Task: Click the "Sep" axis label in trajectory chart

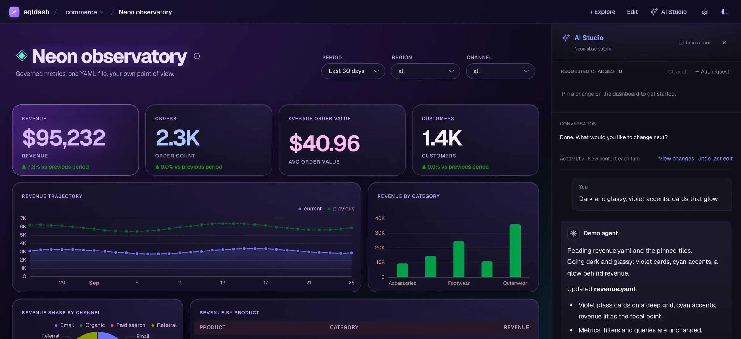Action: click(94, 283)
